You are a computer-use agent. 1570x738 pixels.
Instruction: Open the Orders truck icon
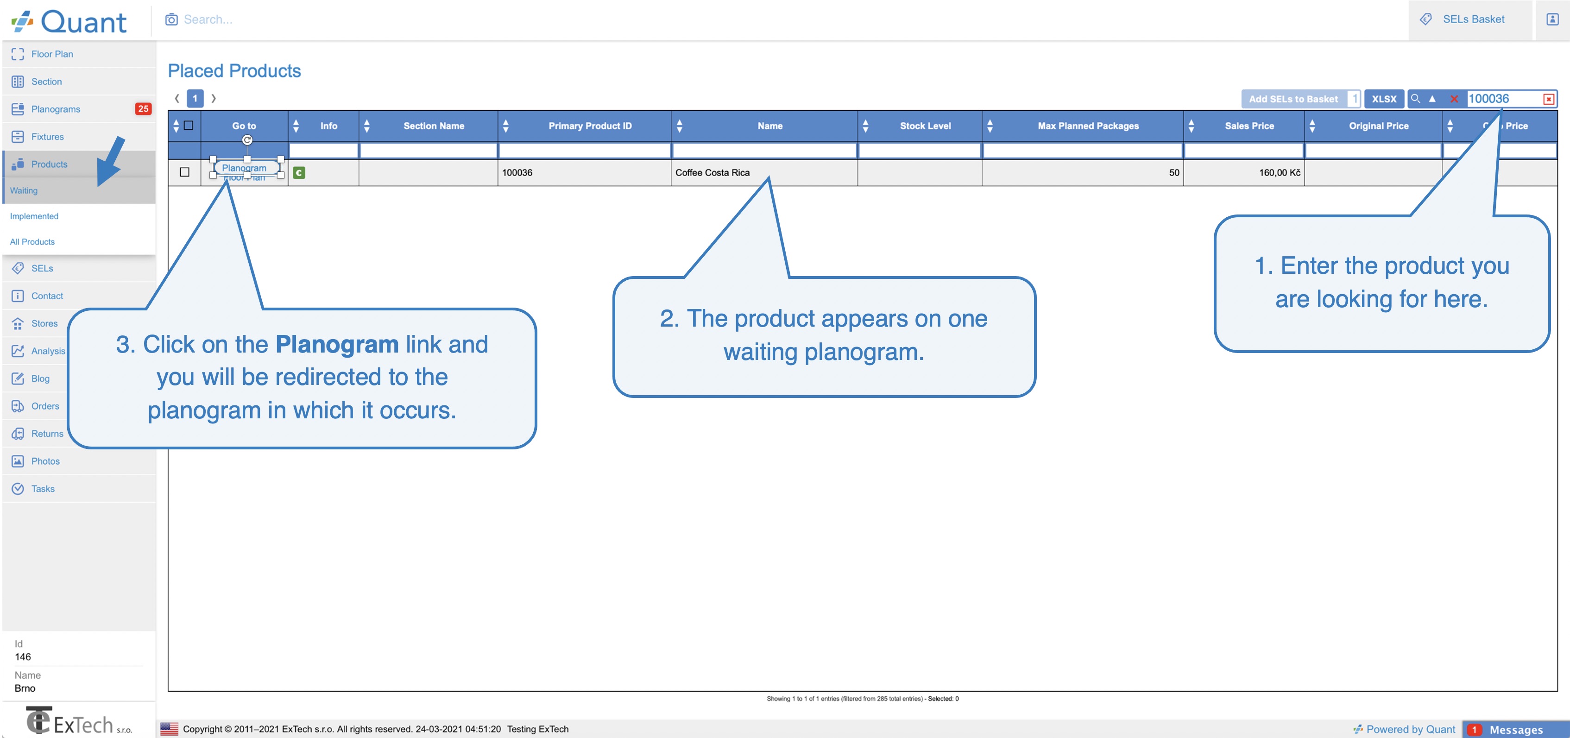click(18, 406)
